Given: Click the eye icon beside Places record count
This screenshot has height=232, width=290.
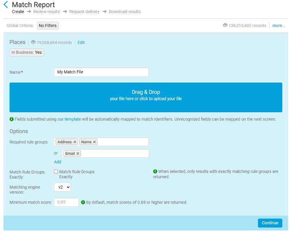Looking at the screenshot, I should [33, 42].
